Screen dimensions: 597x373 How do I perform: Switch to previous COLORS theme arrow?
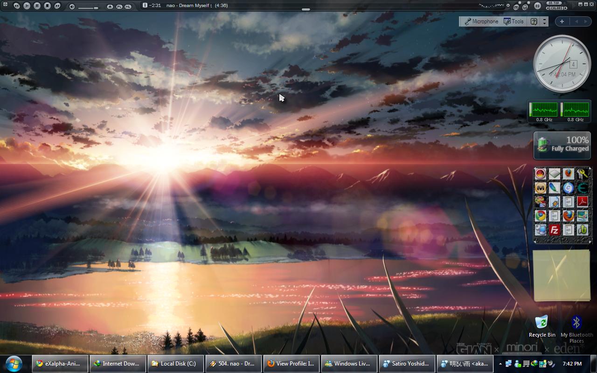tap(548, 8)
